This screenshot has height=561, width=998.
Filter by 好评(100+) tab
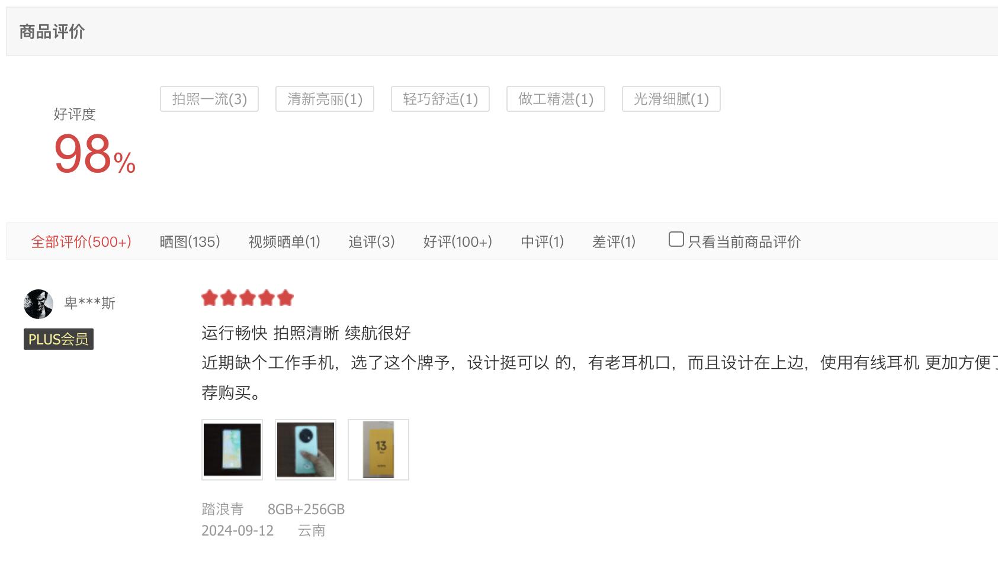458,241
